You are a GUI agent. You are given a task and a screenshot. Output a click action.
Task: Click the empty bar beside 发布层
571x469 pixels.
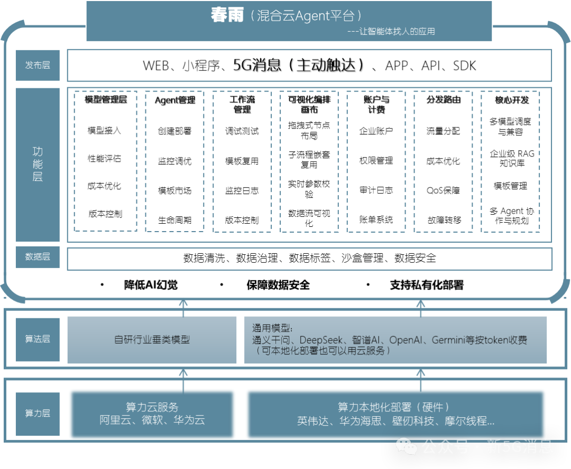click(x=309, y=65)
